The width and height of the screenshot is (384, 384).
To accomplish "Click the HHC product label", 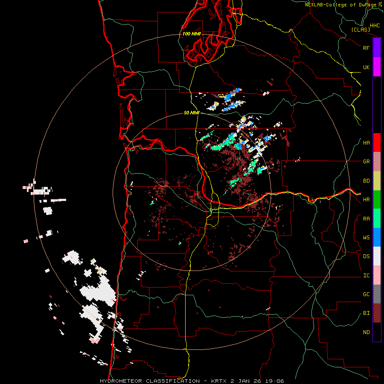I will pos(375,26).
